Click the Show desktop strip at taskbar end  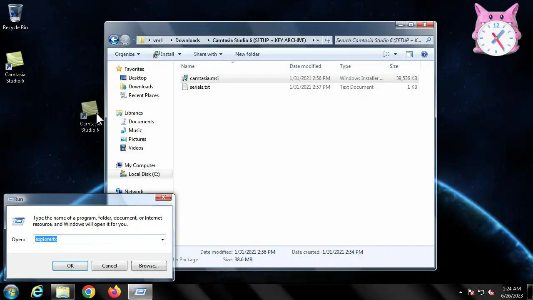tap(530, 292)
